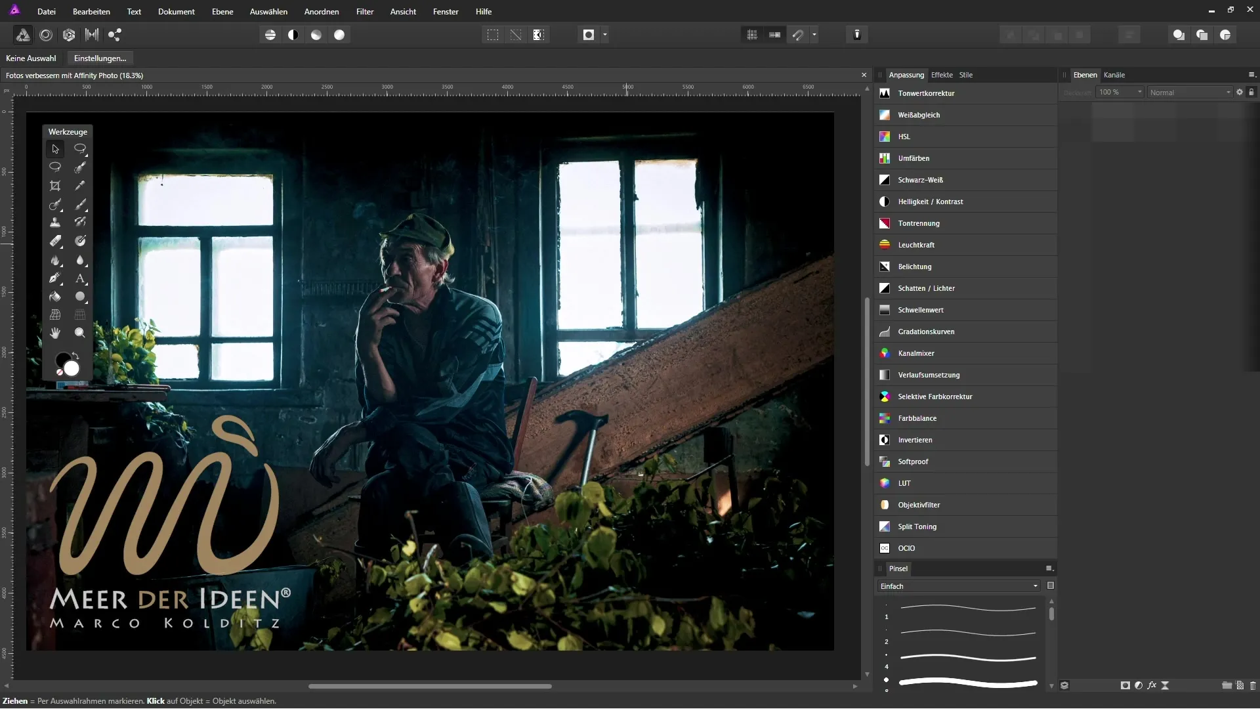This screenshot has width=1260, height=709.
Task: Click the no-color reset swatch
Action: [x=59, y=372]
